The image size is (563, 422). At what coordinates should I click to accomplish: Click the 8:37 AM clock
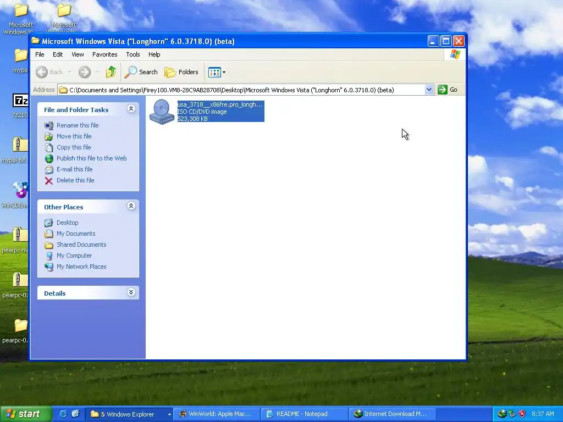pyautogui.click(x=543, y=414)
